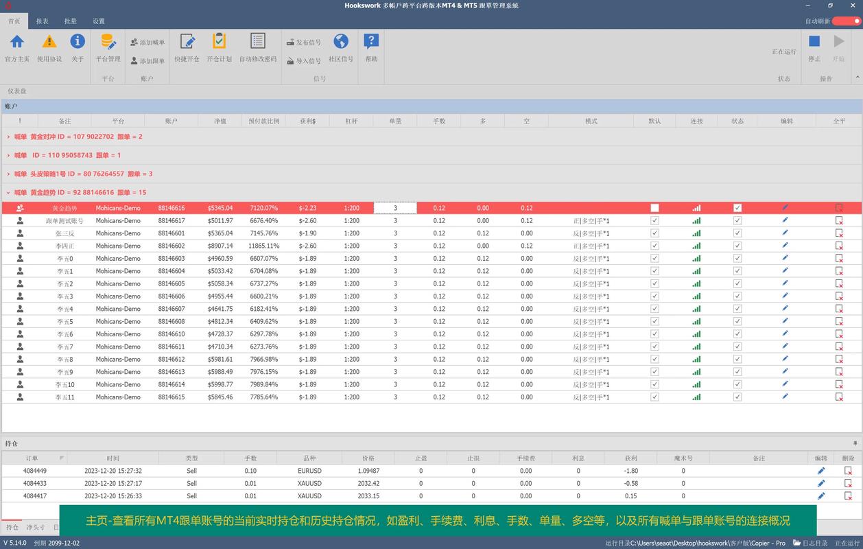The height and width of the screenshot is (549, 863).
Task: Sort positions by 品种 column header
Action: [x=310, y=458]
